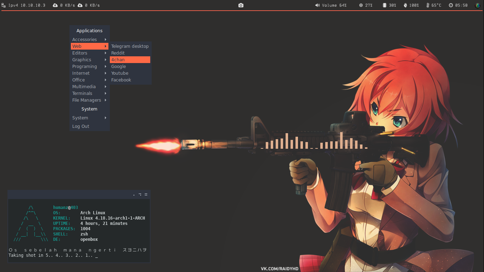Click Log Out in the menu
Viewport: 484px width, 272px height.
(x=90, y=126)
